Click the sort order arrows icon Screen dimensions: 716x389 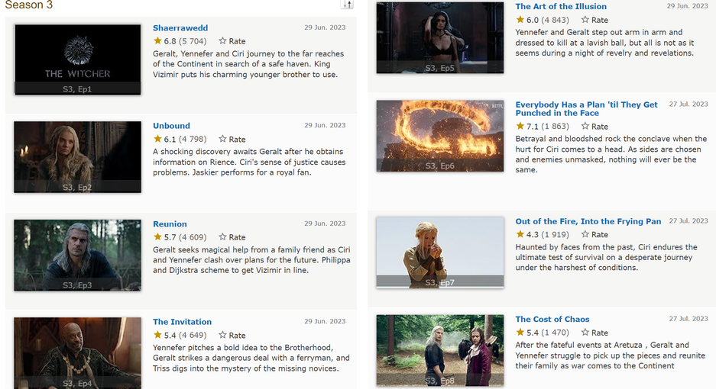point(348,5)
